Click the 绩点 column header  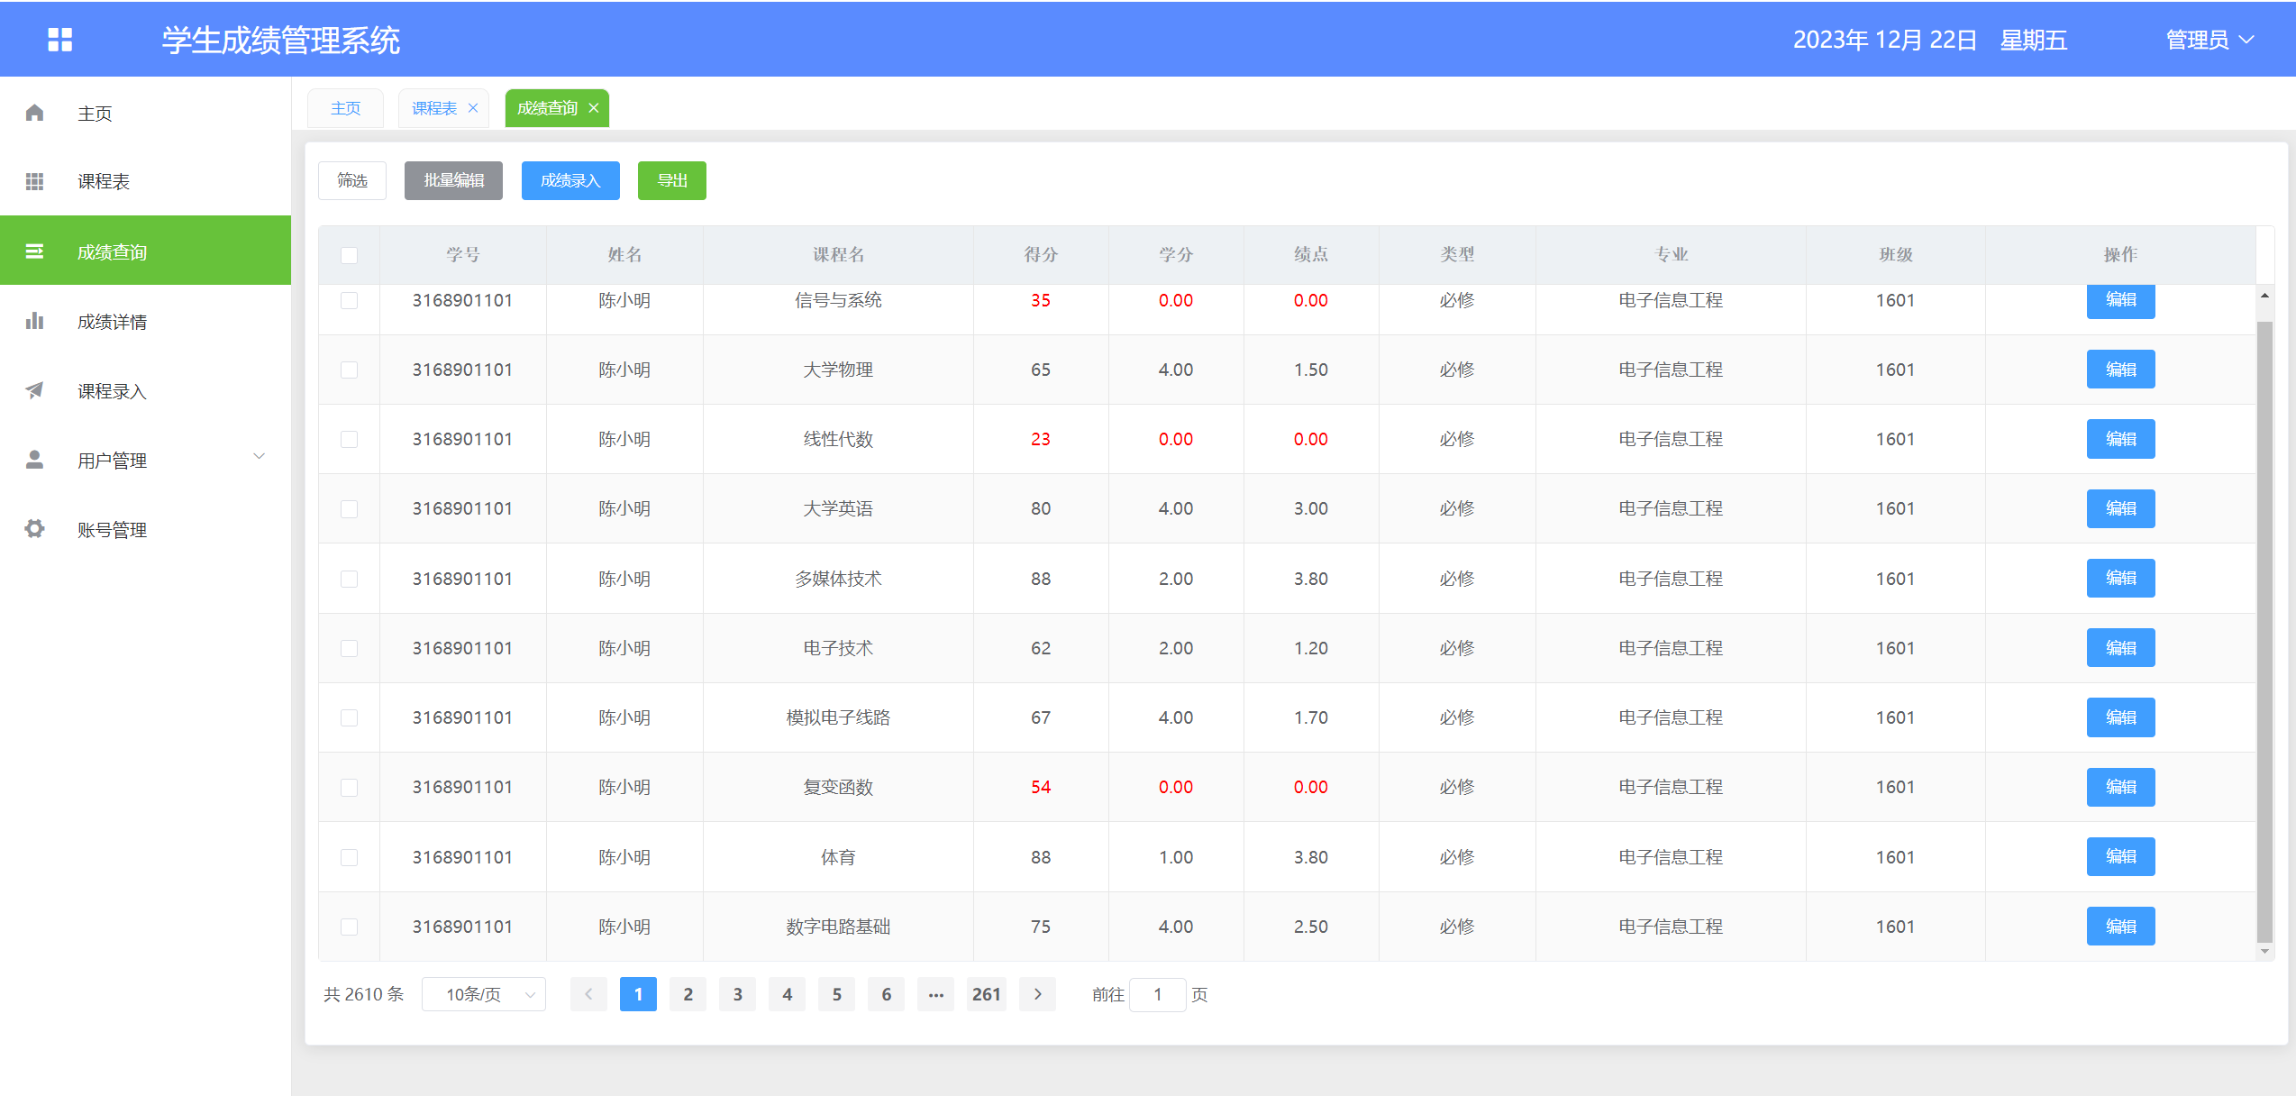click(x=1311, y=255)
